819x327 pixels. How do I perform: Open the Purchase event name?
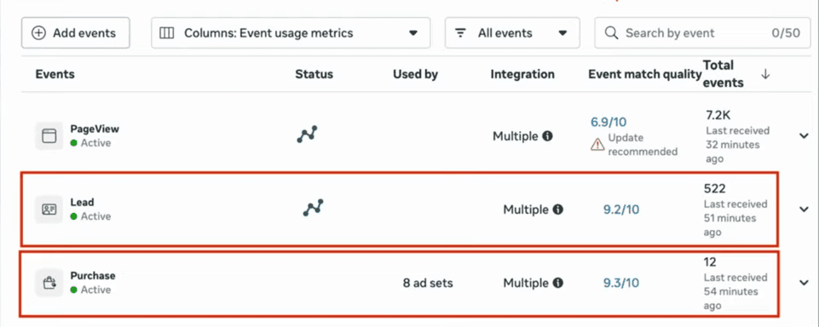point(92,275)
